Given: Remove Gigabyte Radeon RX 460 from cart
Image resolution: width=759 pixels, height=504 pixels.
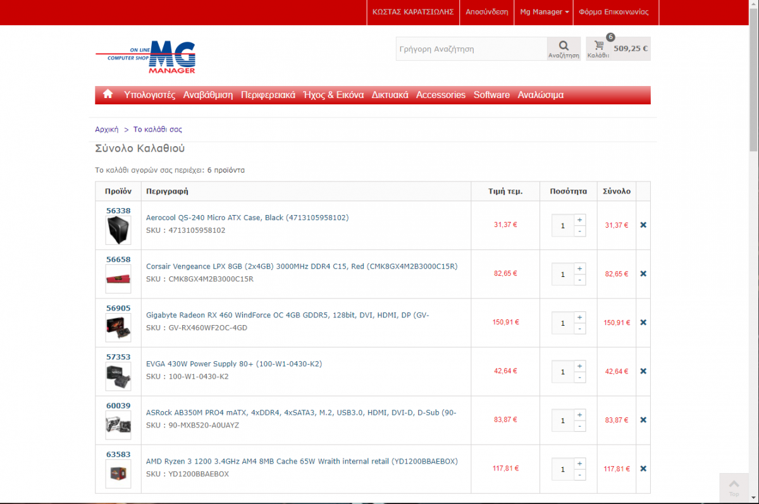Looking at the screenshot, I should click(x=643, y=323).
